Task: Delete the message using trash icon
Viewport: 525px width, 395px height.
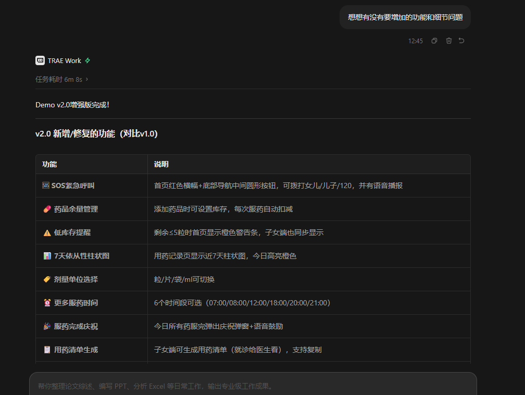Action: click(448, 41)
